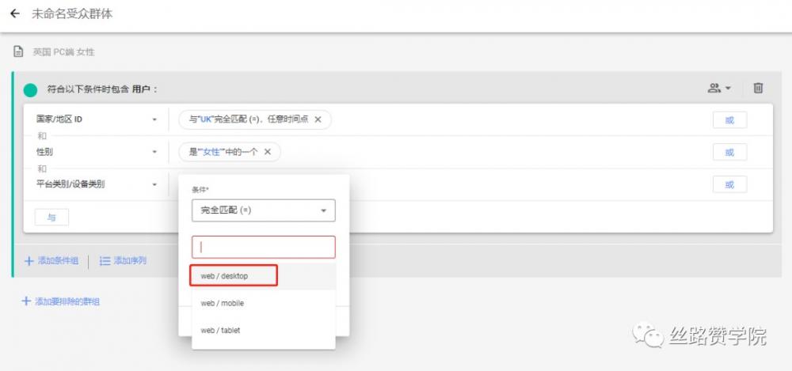
Task: Click the 英国 PC端 女性 description text
Action: click(x=63, y=52)
